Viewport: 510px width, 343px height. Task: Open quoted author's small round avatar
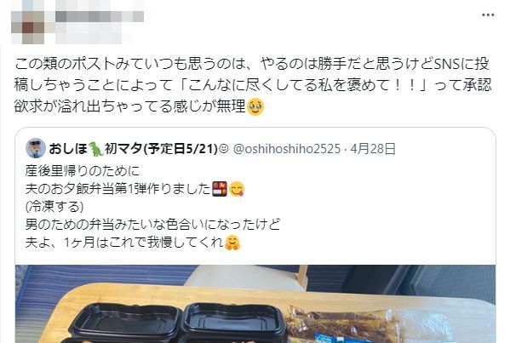36,148
